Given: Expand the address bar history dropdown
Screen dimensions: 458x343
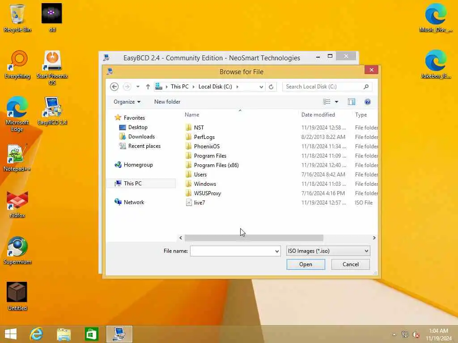Looking at the screenshot, I should tap(261, 87).
